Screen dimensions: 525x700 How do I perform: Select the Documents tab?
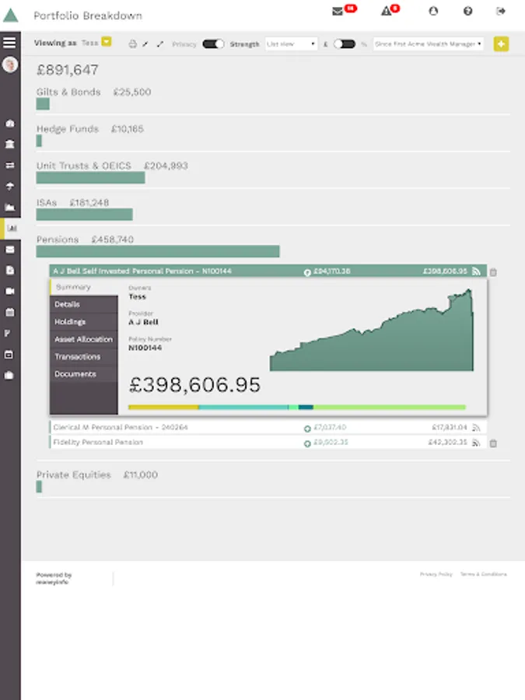(83, 374)
